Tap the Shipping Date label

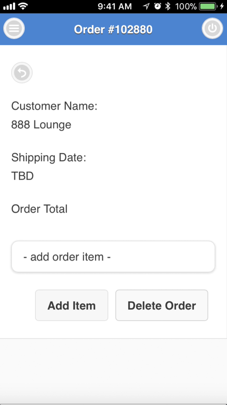pos(49,157)
